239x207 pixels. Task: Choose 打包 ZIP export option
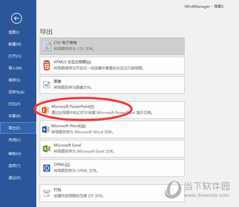(112, 193)
